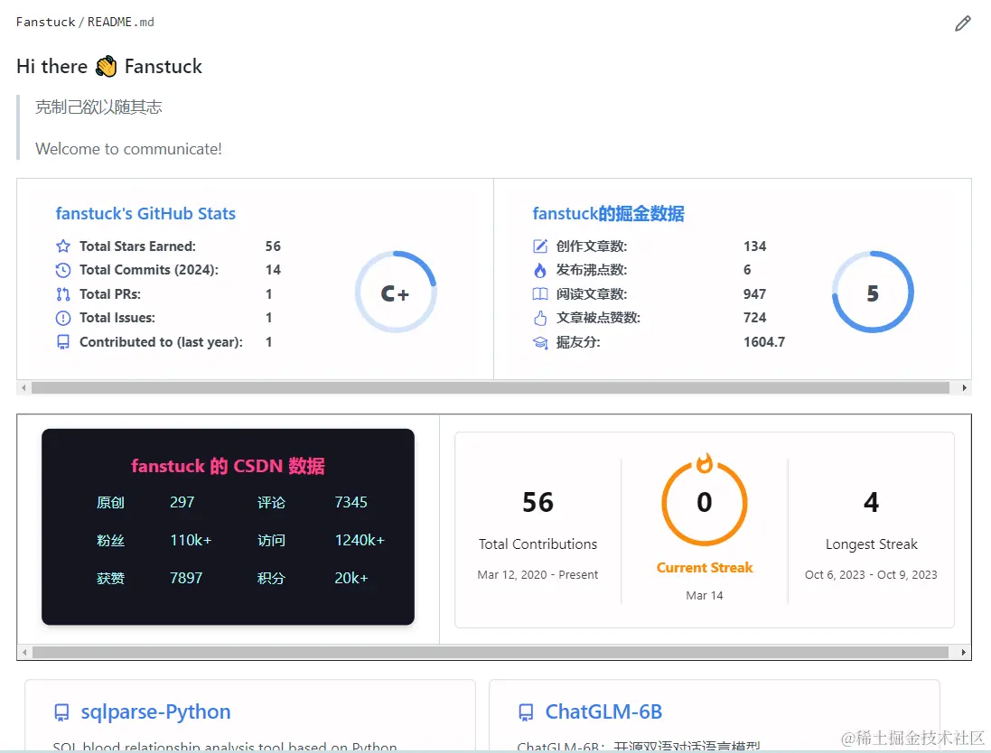Click the clock icon next to Total Commits
This screenshot has height=753, width=991.
point(63,270)
